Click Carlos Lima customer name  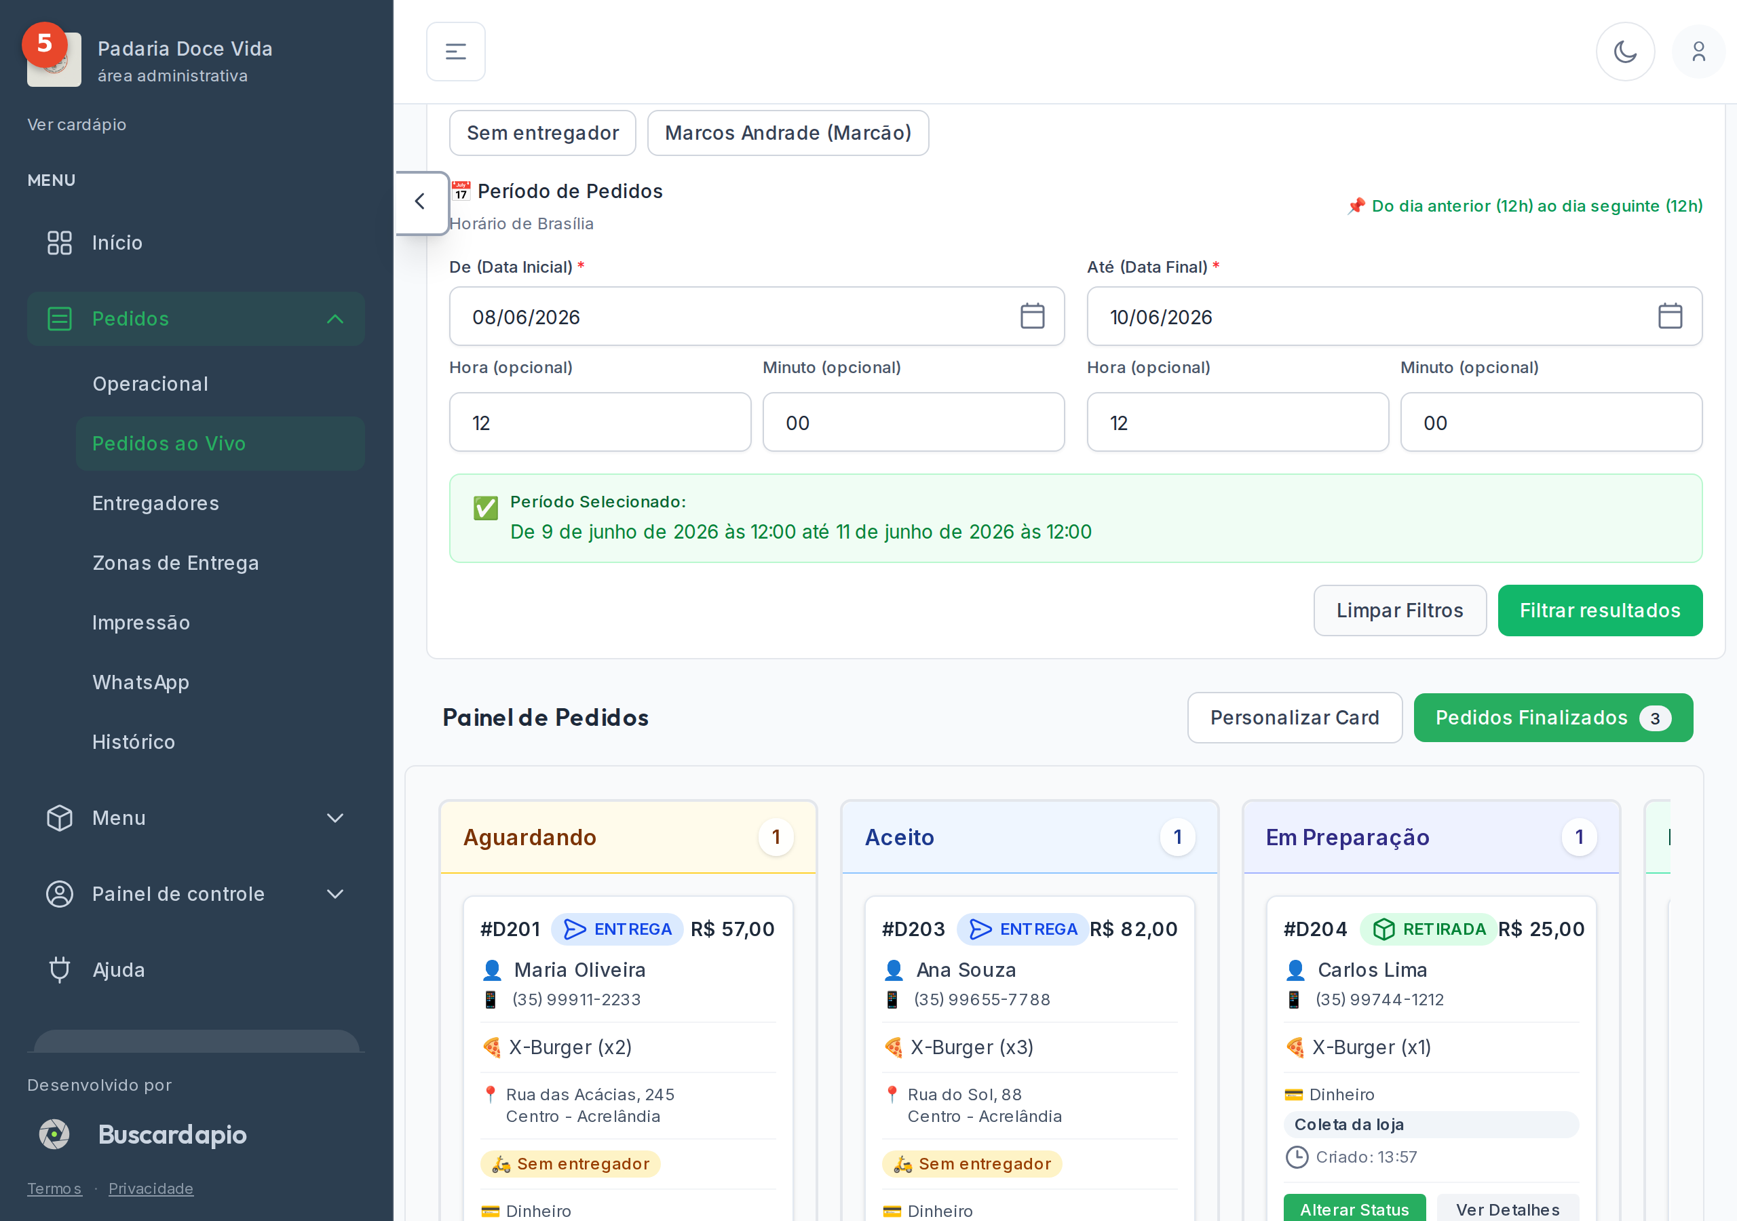(x=1373, y=970)
